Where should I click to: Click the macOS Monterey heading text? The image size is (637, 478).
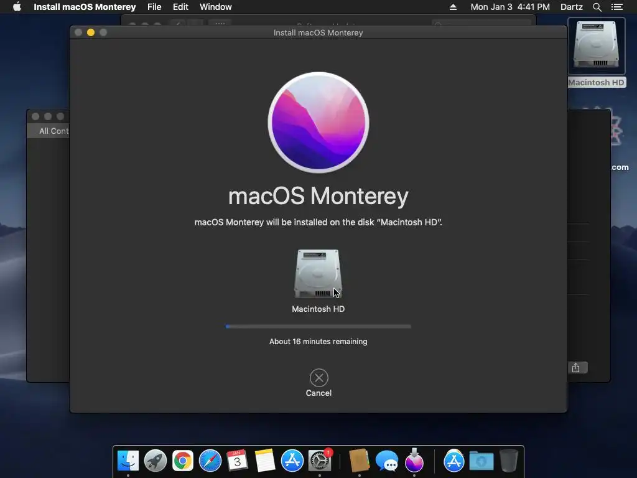click(x=318, y=196)
